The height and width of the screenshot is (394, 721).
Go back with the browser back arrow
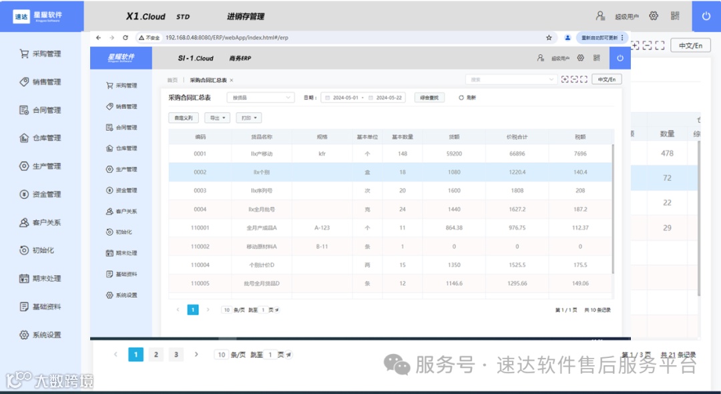(x=98, y=37)
